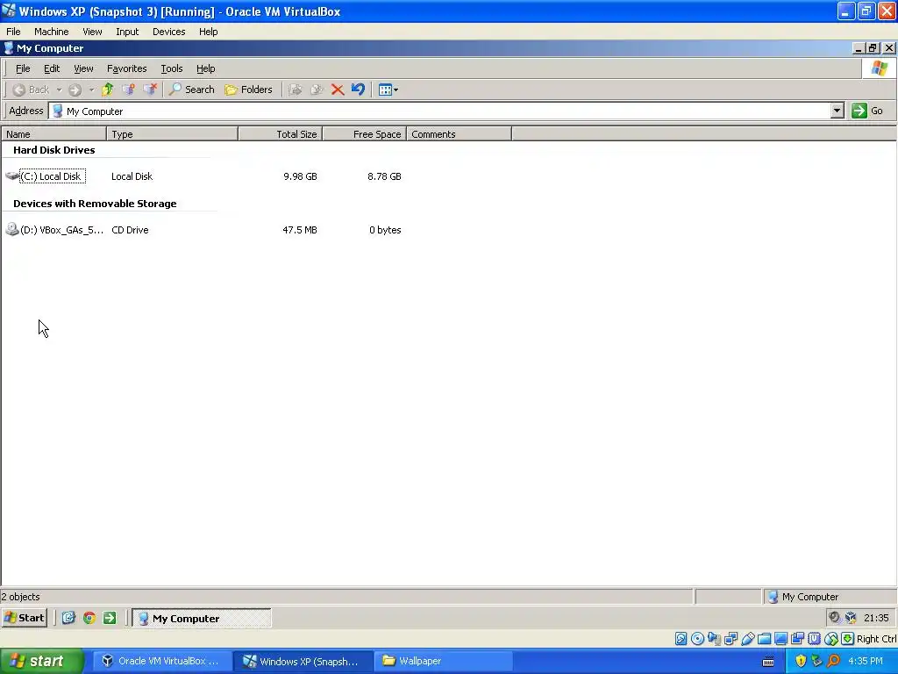This screenshot has width=898, height=674.
Task: Open the guest Start menu
Action: click(x=24, y=618)
